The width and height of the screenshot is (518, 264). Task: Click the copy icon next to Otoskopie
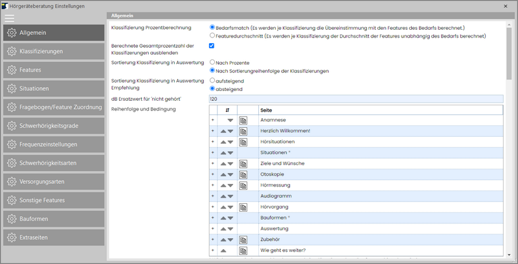[243, 174]
